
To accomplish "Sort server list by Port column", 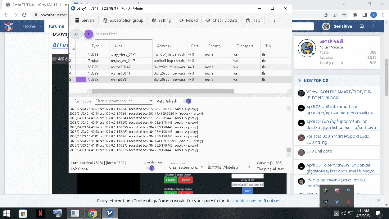I will pos(195,46).
